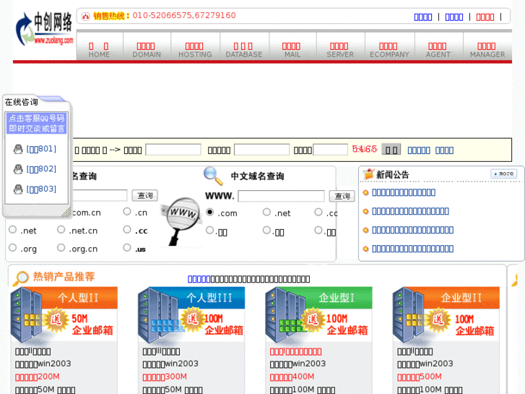Select Chinese domain .net radio button
Screen dimensions: 525x394
266,212
